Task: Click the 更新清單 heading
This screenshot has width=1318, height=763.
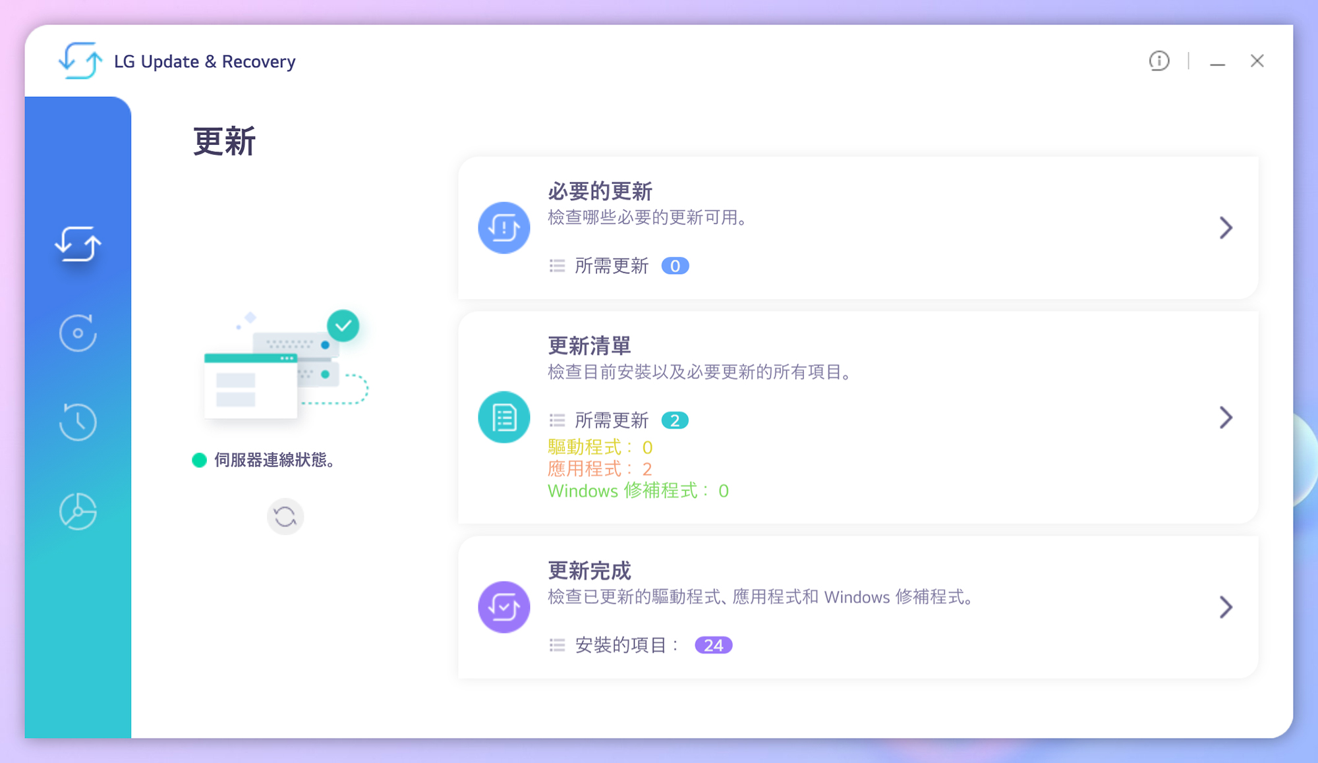Action: click(589, 346)
